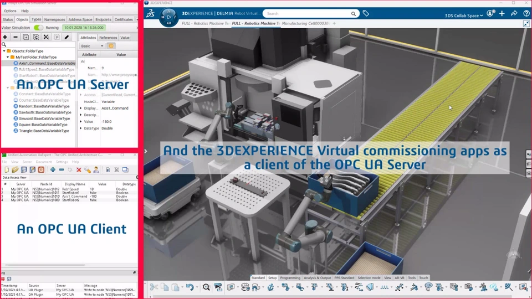
Task: Click the scissors cut icon in bottom toolbar
Action: 154,287
